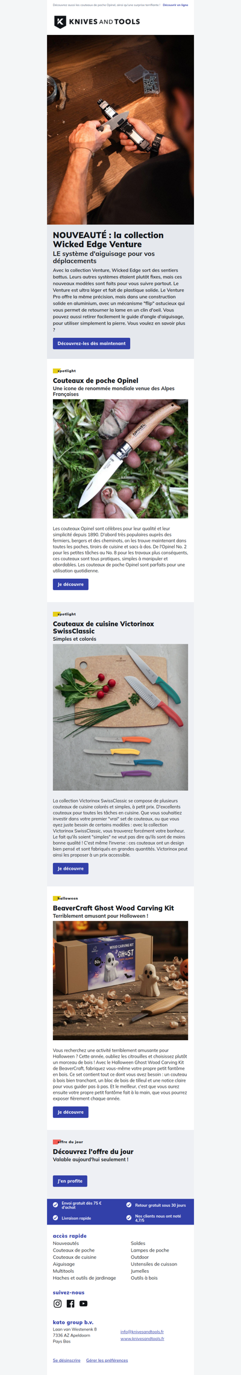Open the Instagram icon under suivez-nous
The width and height of the screenshot is (241, 1375).
[x=58, y=1303]
